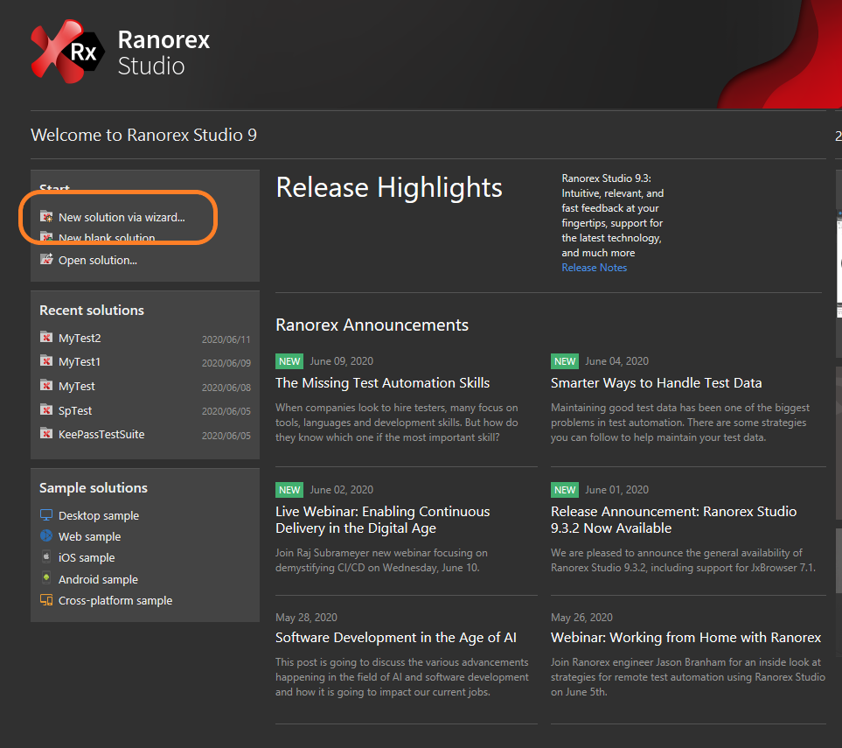
Task: Open recent solution MyTest2
Action: [80, 338]
